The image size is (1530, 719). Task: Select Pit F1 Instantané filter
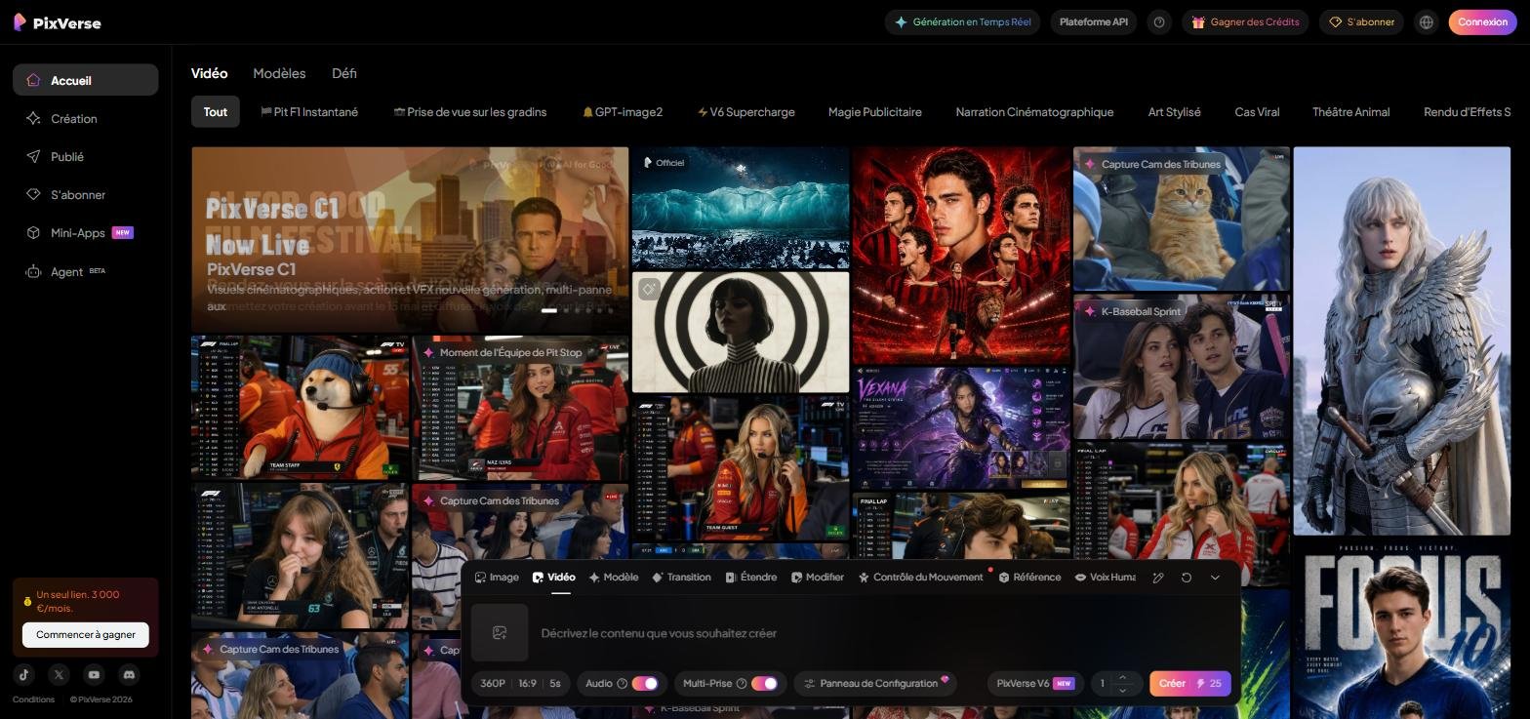coord(309,112)
